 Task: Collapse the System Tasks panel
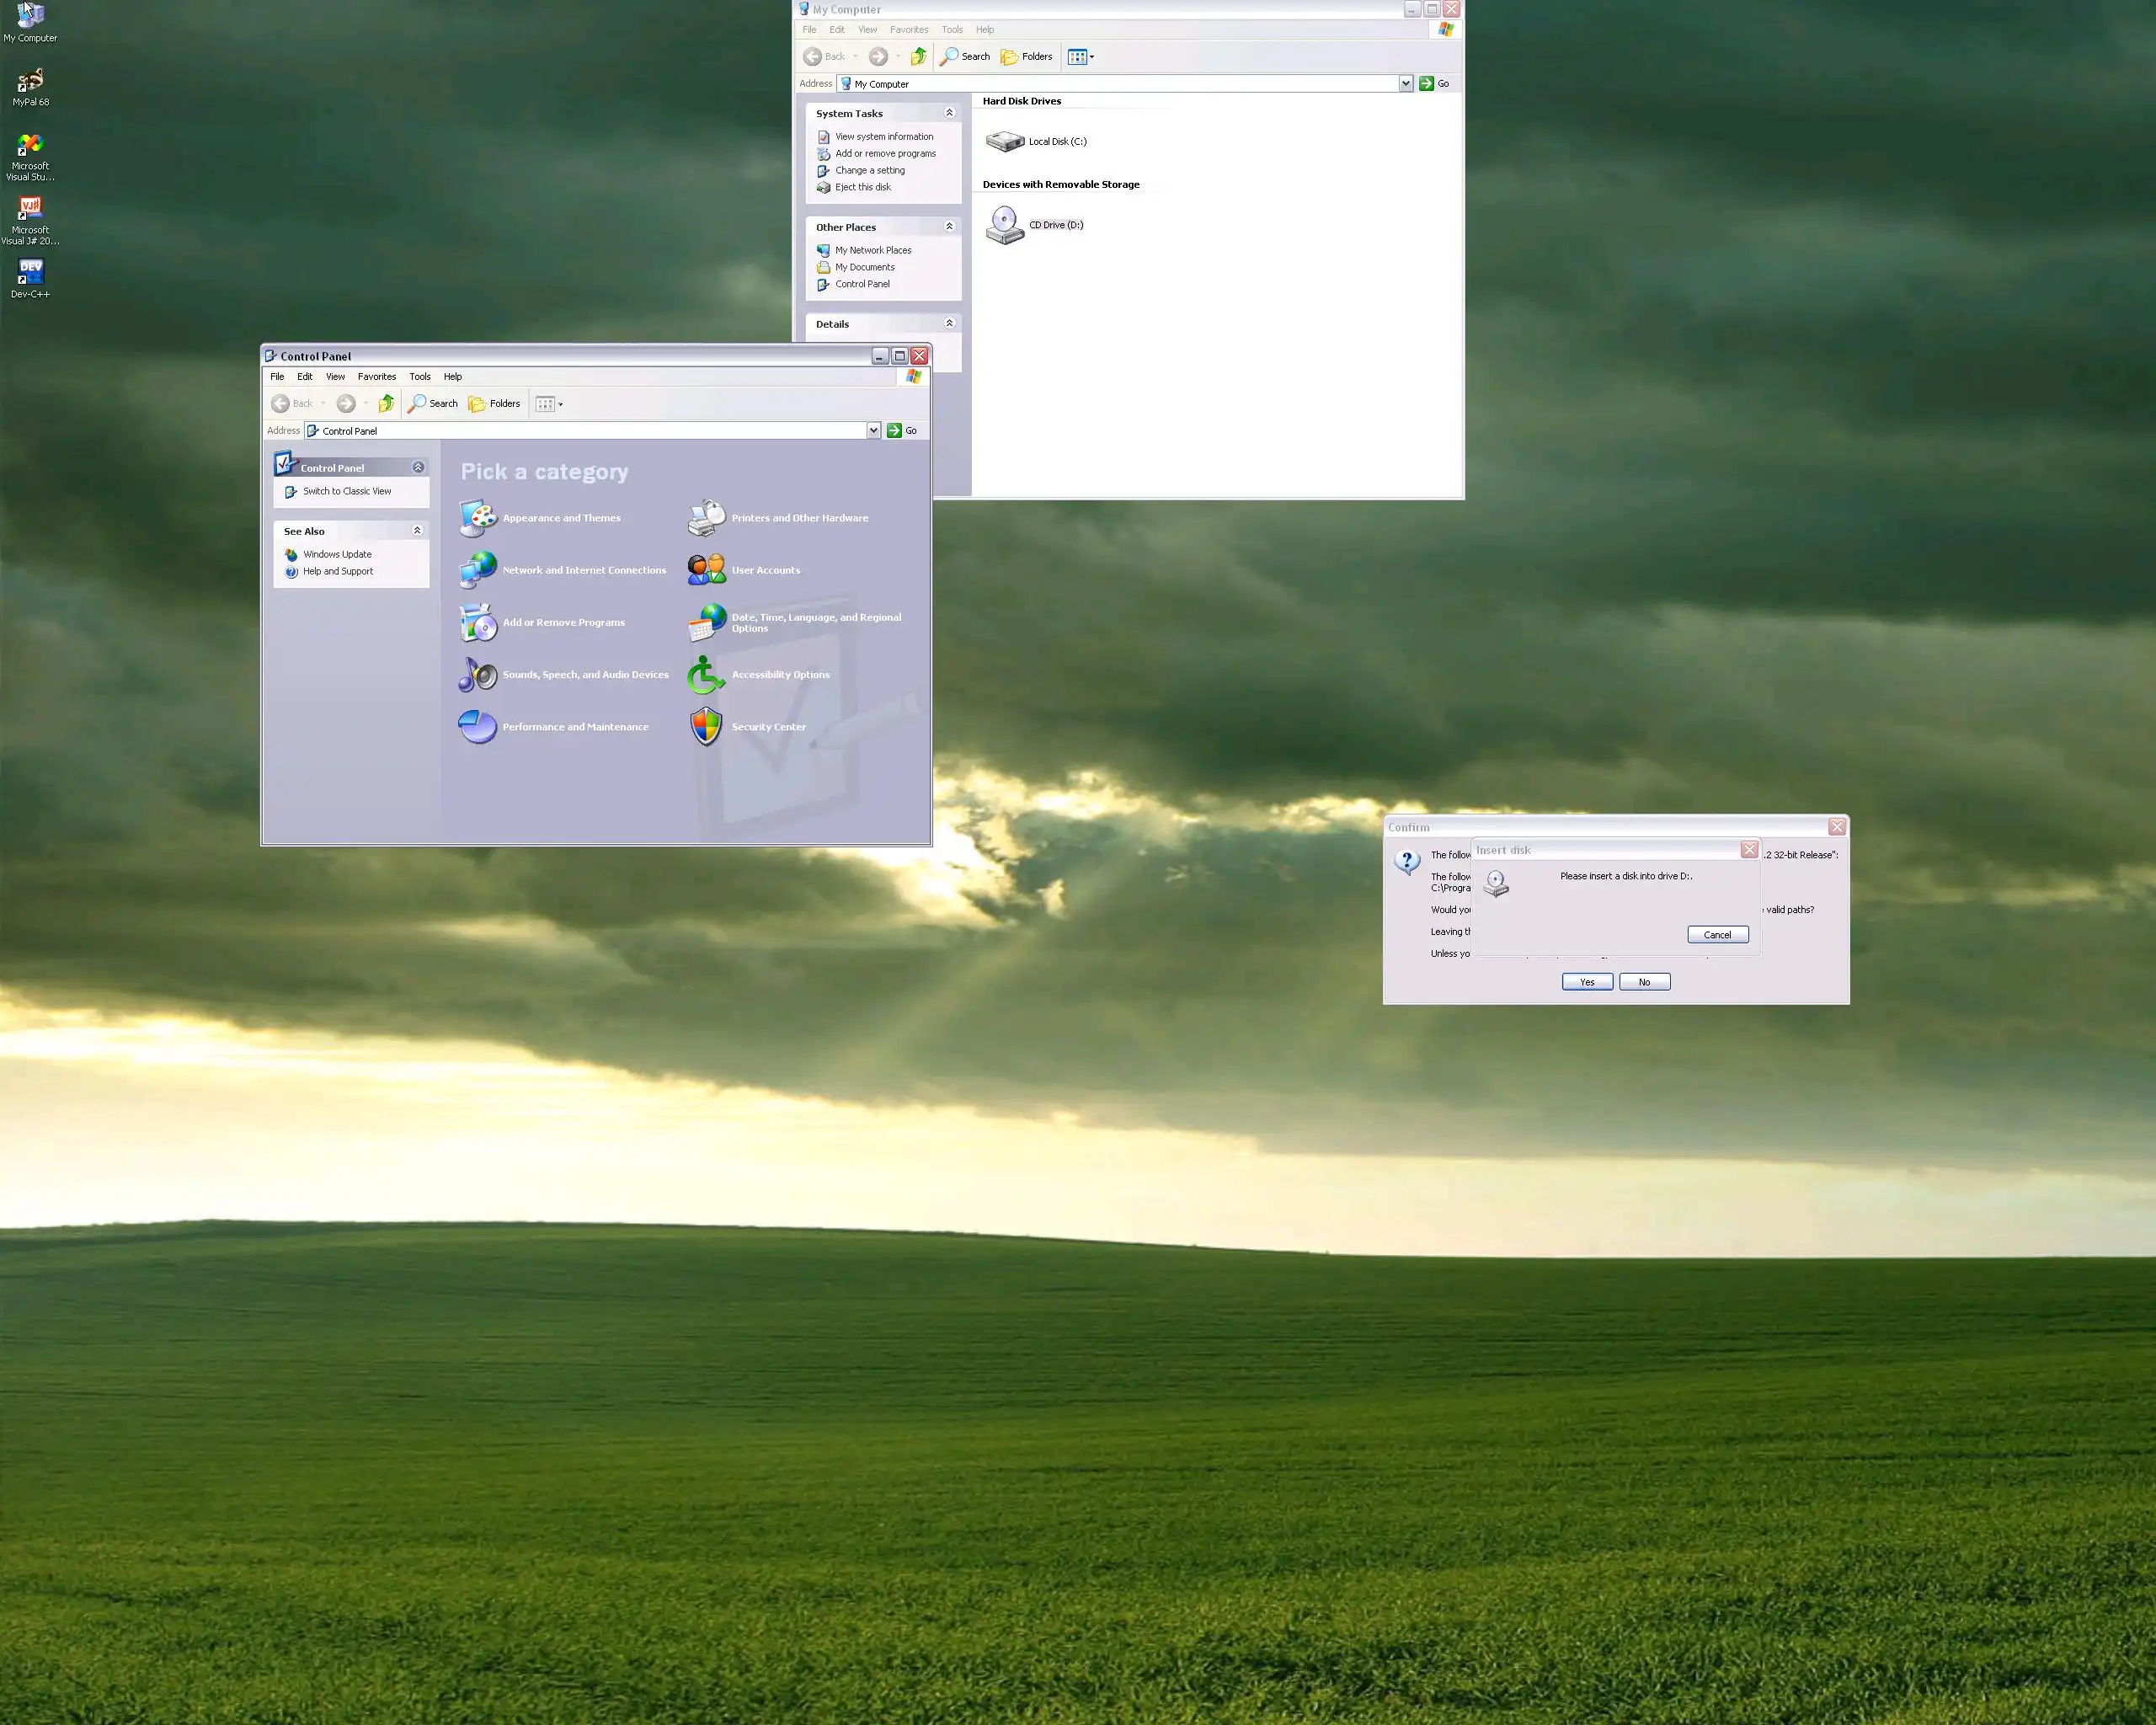(x=949, y=113)
